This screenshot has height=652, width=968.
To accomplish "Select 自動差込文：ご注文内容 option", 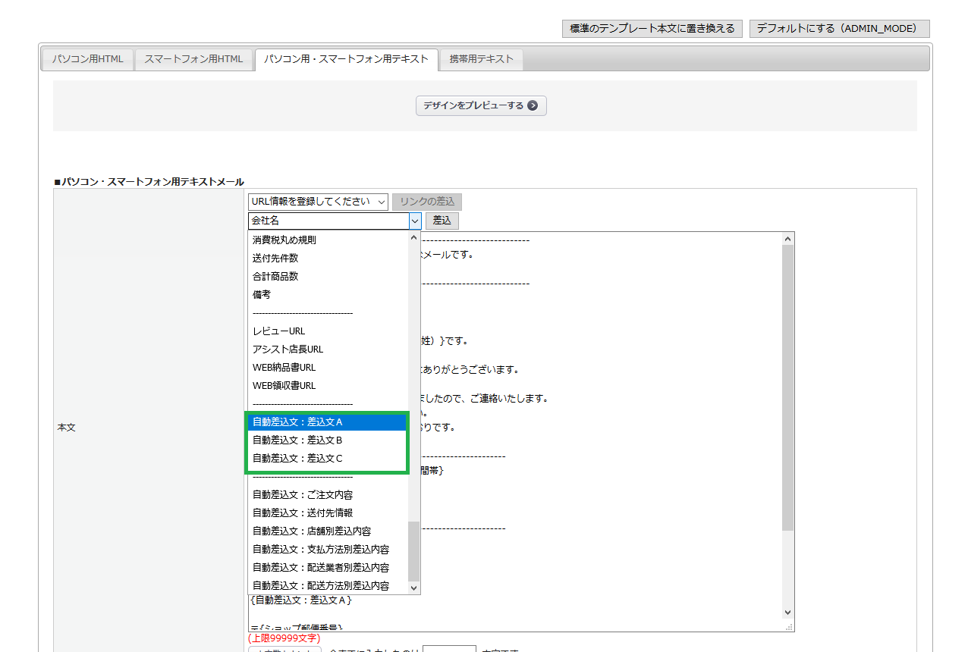I will (x=302, y=495).
